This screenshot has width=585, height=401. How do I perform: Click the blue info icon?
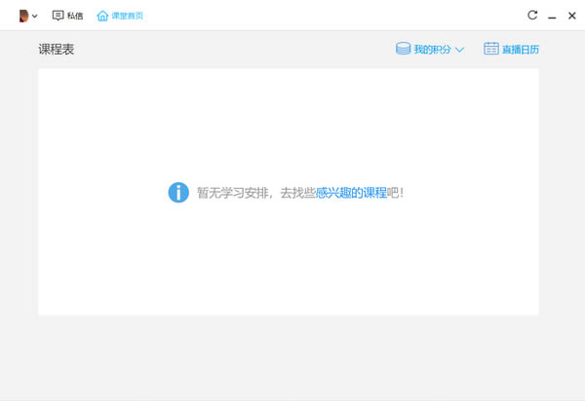click(178, 193)
